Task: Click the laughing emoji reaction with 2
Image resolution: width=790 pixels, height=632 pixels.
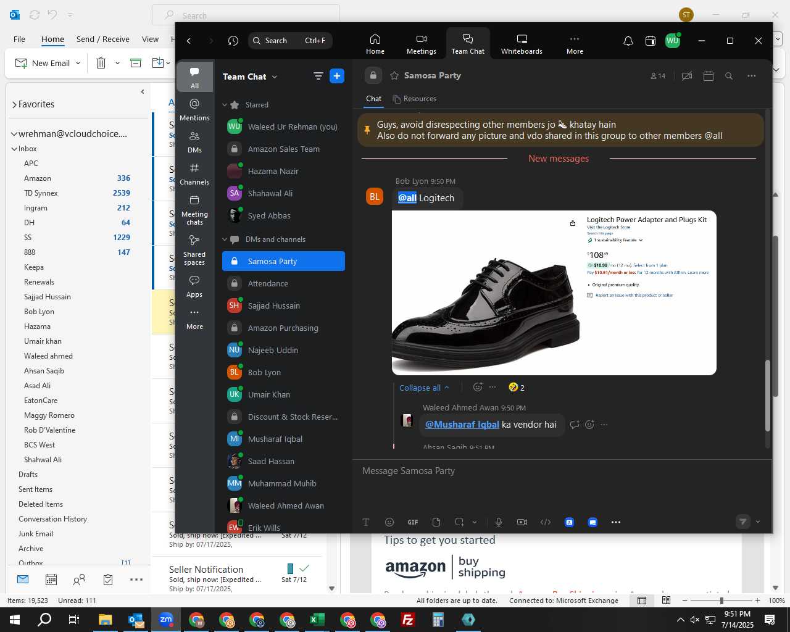Action: (517, 388)
